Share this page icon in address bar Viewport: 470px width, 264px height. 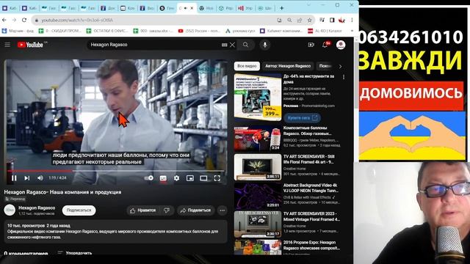click(x=300, y=20)
